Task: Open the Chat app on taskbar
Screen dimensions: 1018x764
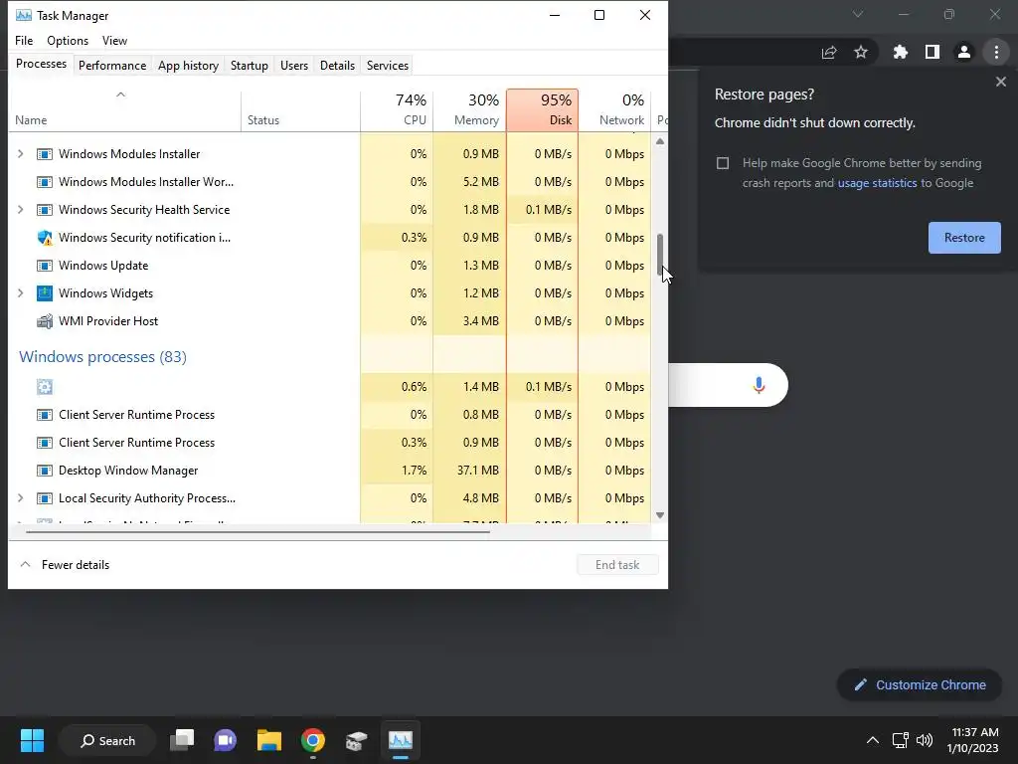Action: (x=226, y=740)
